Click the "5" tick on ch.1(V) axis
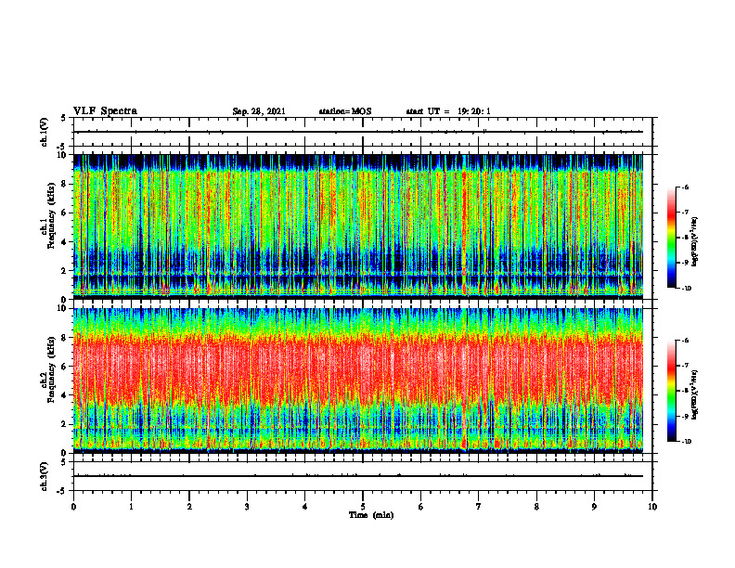 [x=65, y=119]
